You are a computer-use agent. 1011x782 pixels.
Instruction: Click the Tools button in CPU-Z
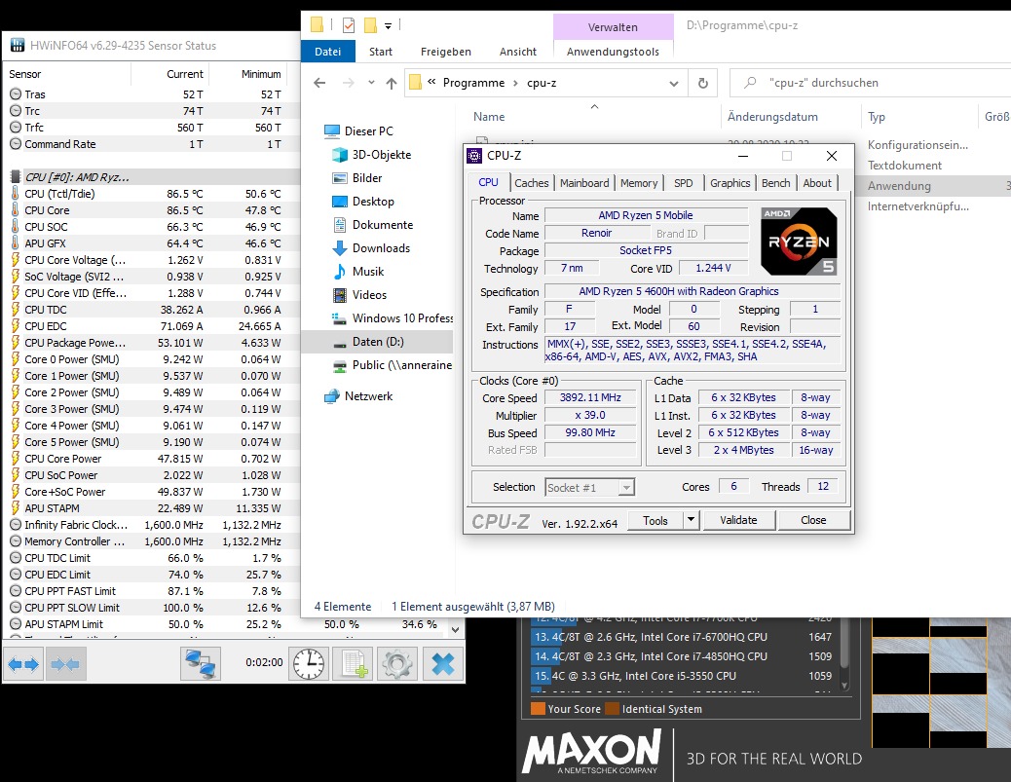click(655, 520)
